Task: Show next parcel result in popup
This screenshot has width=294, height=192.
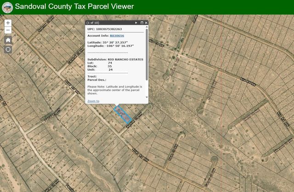Action: 136,22
